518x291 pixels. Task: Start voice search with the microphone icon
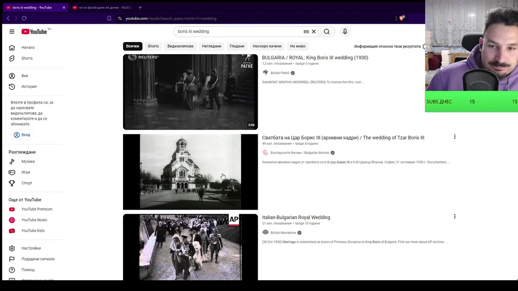tap(345, 32)
